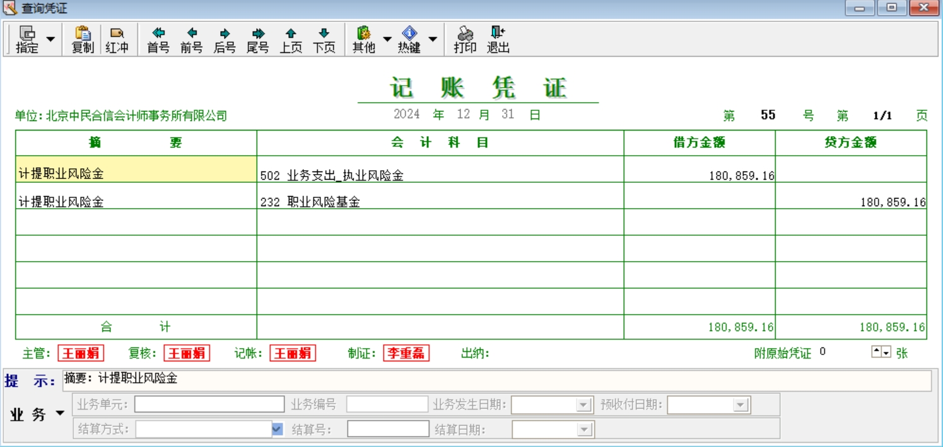Click the 红冲 (red reversal) toolbar icon
This screenshot has width=943, height=447.
[x=117, y=39]
